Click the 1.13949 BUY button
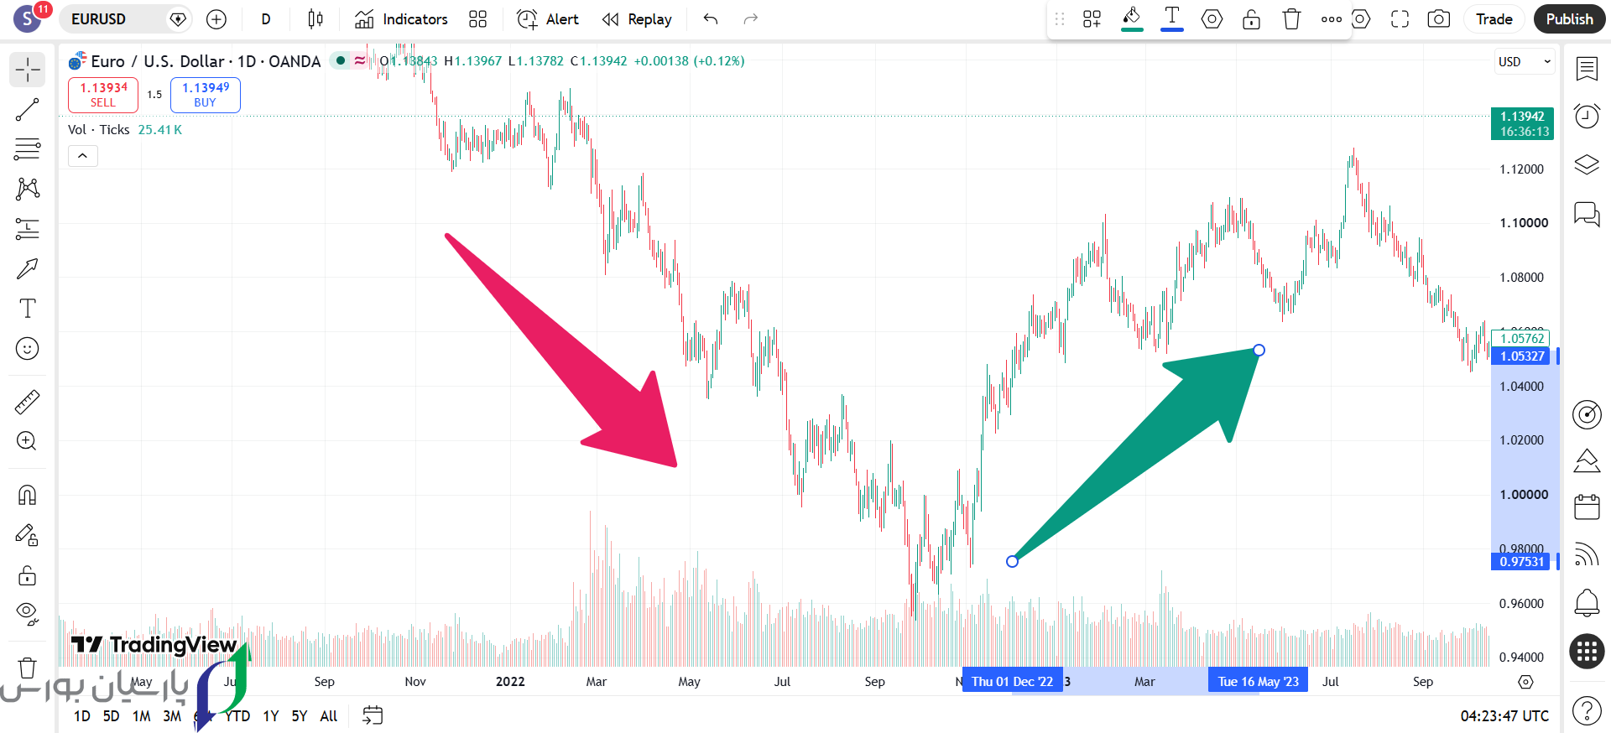This screenshot has height=733, width=1611. pyautogui.click(x=206, y=95)
